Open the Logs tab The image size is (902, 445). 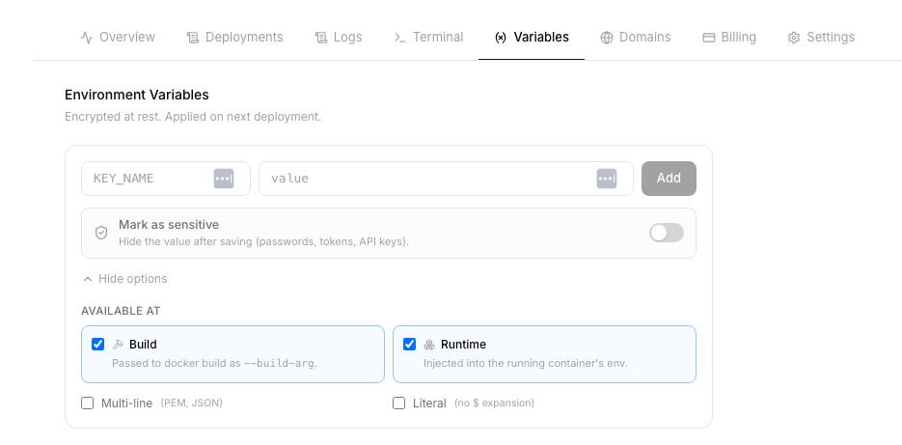339,38
